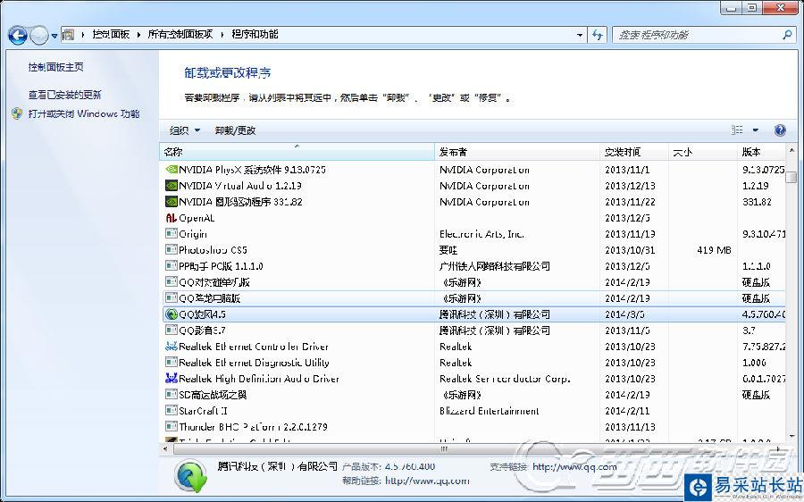Open the 查看已安装的更新 link
Image resolution: width=804 pixels, height=502 pixels.
[x=64, y=95]
